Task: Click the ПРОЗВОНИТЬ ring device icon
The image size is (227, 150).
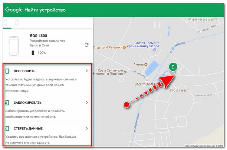Action: (x=8, y=71)
